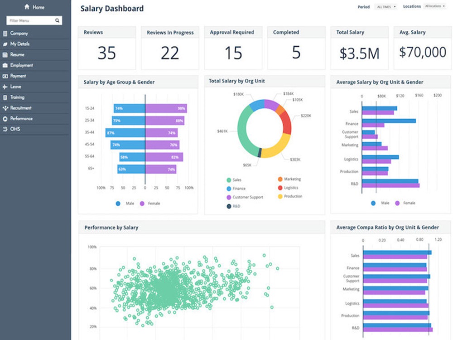Image resolution: width=453 pixels, height=340 pixels.
Task: Click the Performance circle icon
Action: pos(5,118)
